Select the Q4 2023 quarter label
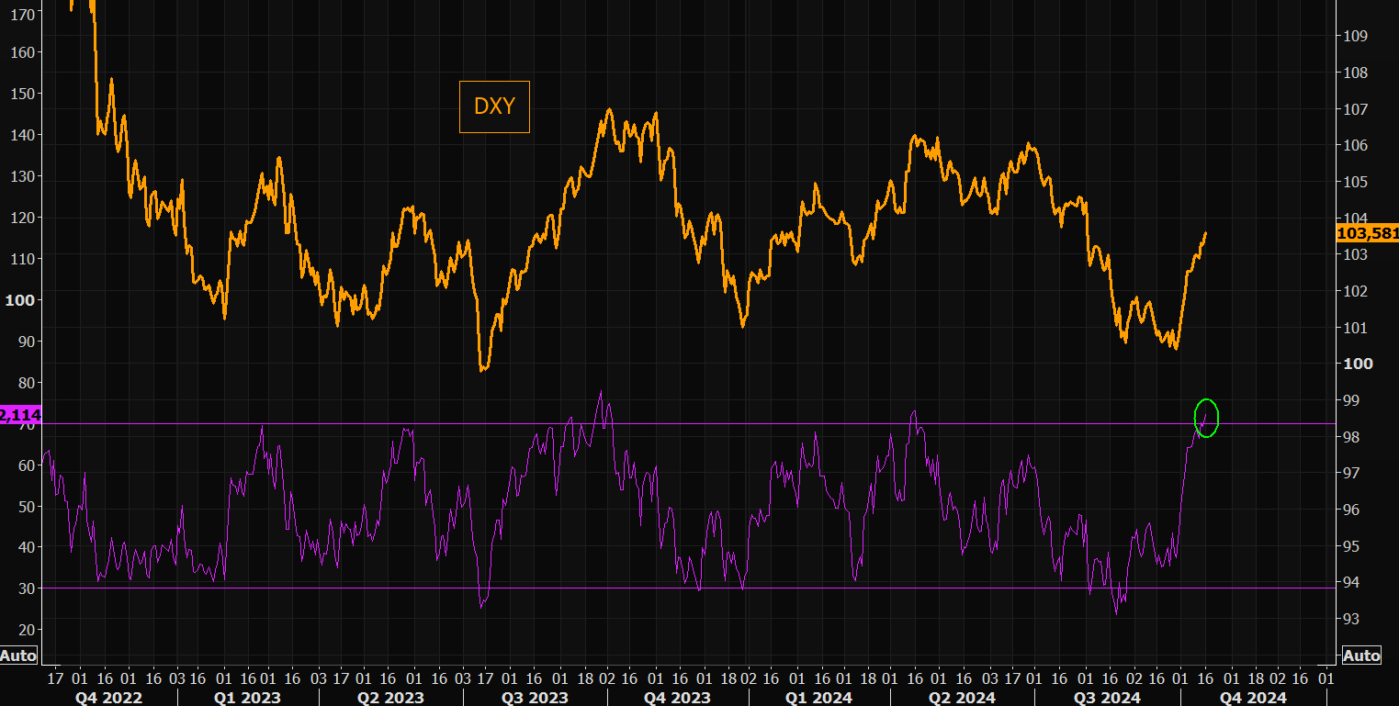The height and width of the screenshot is (706, 1399). click(676, 698)
